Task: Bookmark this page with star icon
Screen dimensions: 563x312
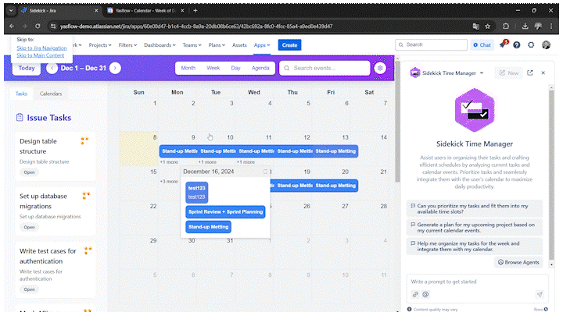Action: (488, 27)
